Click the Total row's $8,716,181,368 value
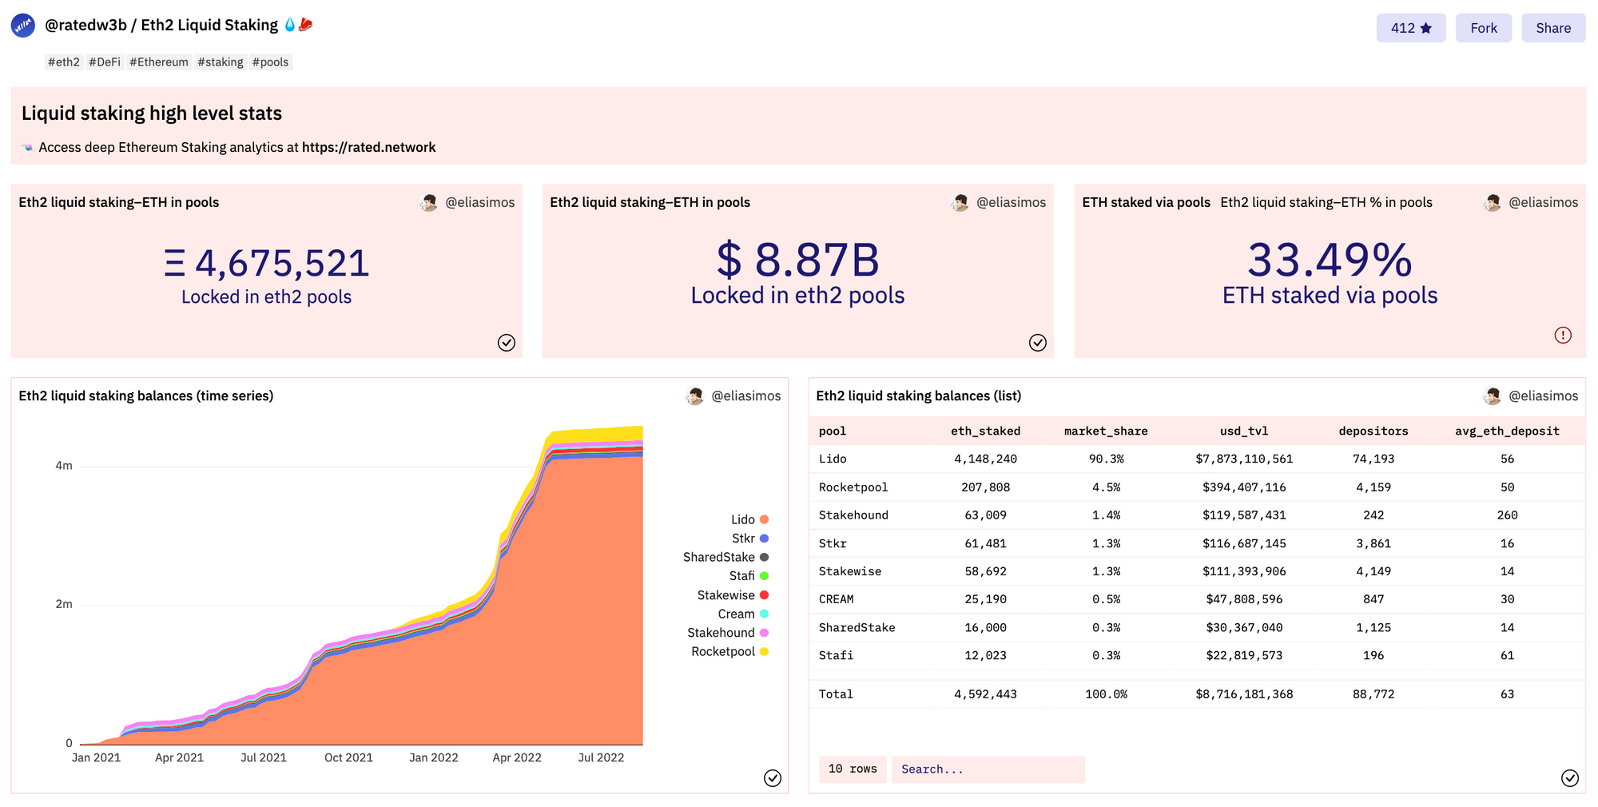 (1244, 694)
